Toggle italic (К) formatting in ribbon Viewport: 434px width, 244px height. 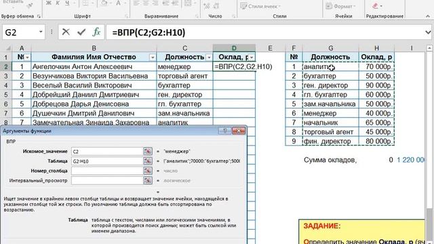[x=58, y=3]
